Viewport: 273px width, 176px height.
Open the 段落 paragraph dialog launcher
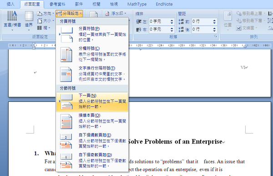(x=216, y=36)
